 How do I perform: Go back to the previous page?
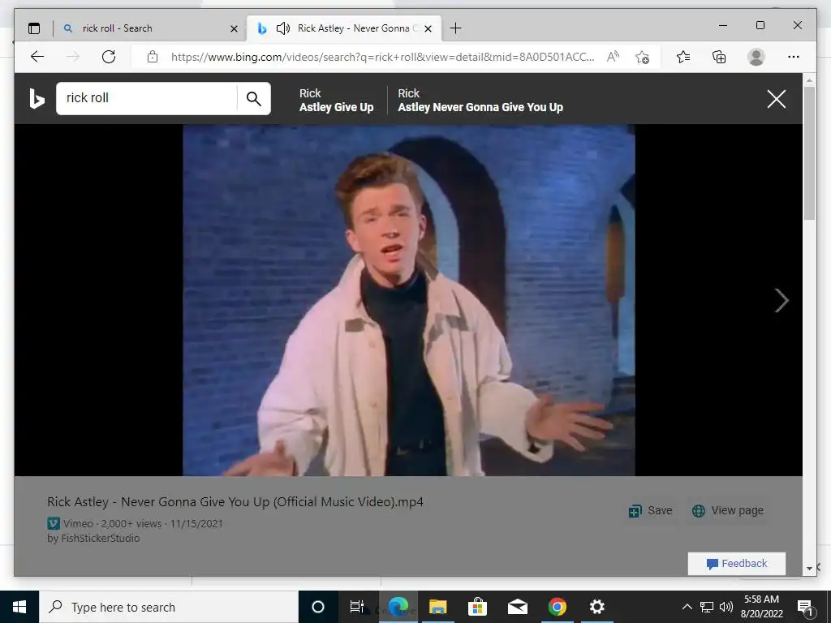[37, 57]
